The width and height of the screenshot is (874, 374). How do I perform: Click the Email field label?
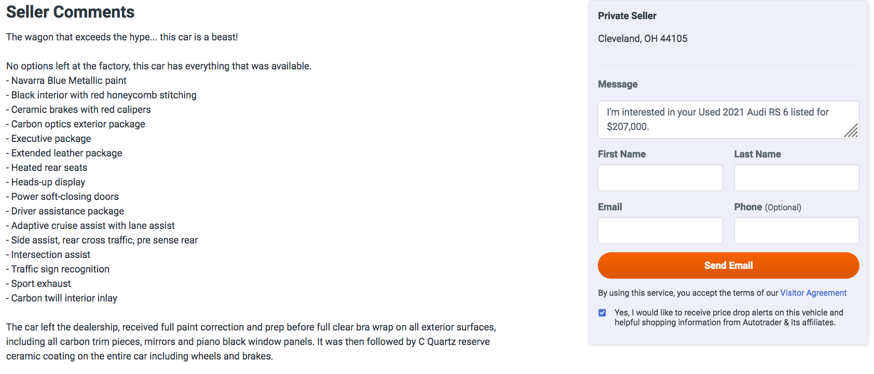[x=609, y=207]
